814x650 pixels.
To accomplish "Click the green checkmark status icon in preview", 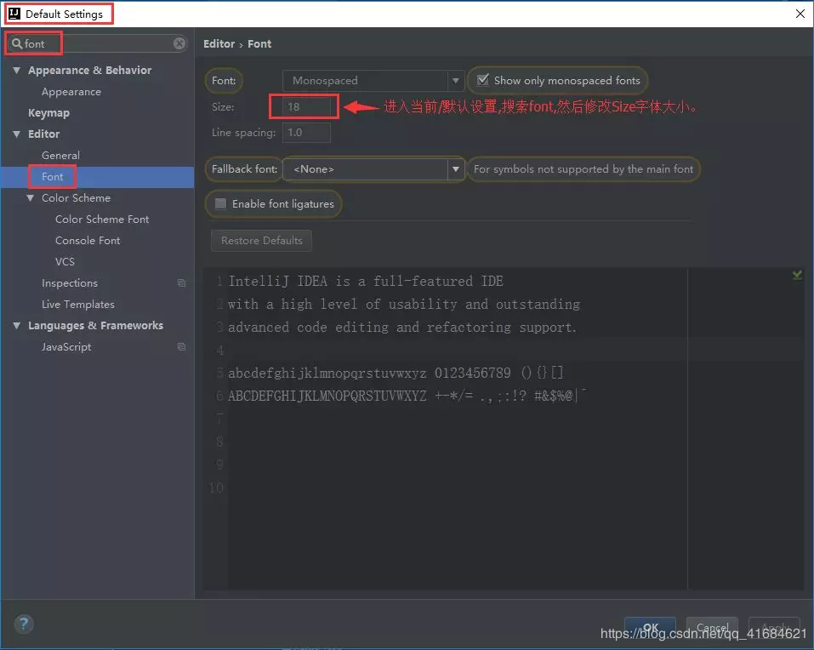I will pos(797,275).
